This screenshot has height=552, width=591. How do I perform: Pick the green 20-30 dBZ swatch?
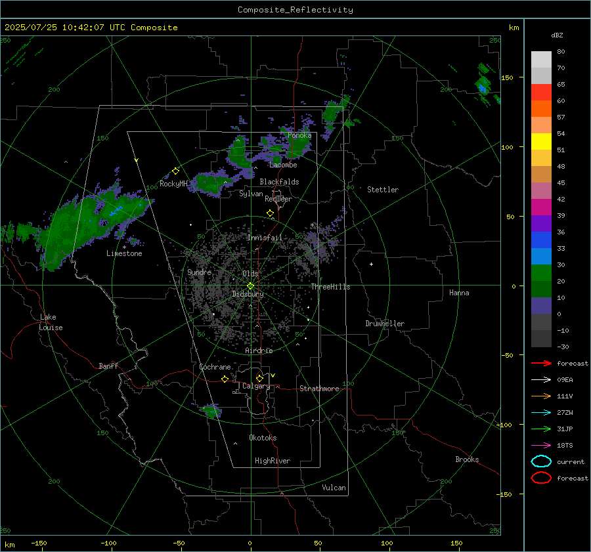(x=541, y=273)
